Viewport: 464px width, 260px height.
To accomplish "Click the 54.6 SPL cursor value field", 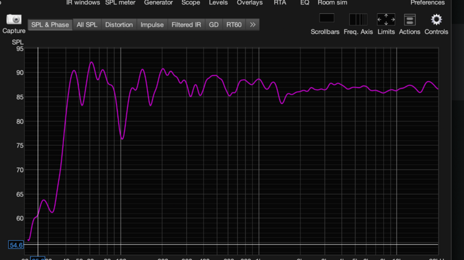I will pos(16,245).
